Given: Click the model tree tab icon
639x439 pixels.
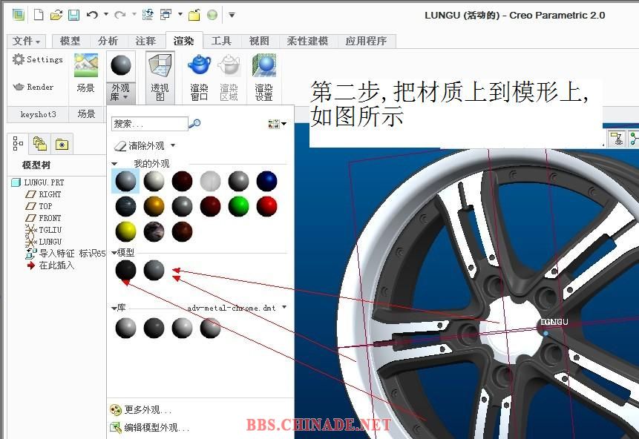Looking at the screenshot, I should click(x=19, y=143).
